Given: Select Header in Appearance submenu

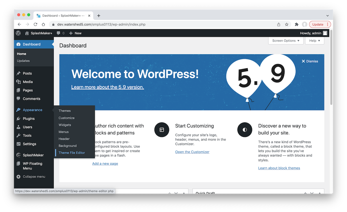Looking at the screenshot, I should click(x=64, y=139).
